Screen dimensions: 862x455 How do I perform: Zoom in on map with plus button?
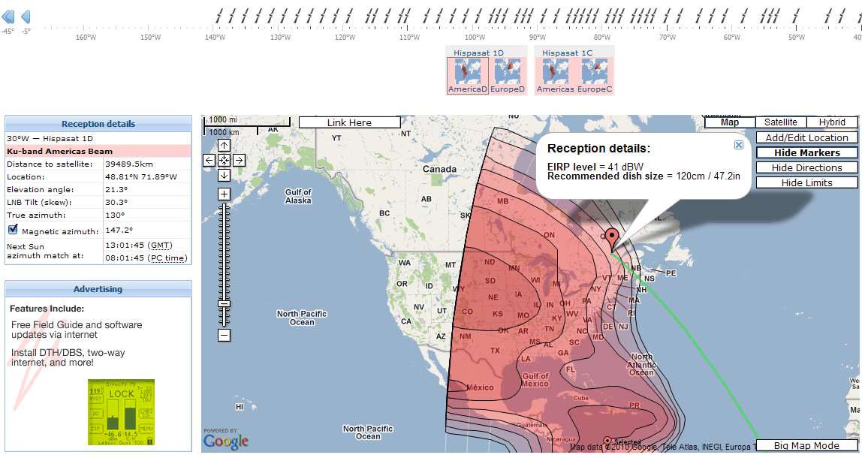pyautogui.click(x=224, y=194)
